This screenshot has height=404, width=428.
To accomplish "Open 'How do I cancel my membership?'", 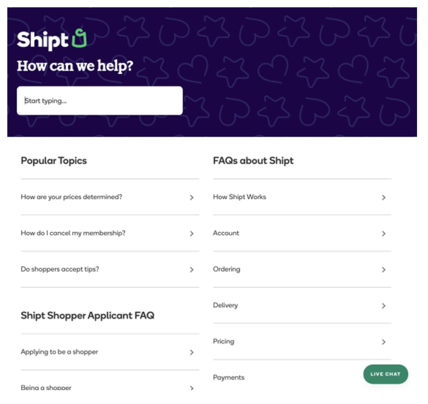I will (x=73, y=233).
